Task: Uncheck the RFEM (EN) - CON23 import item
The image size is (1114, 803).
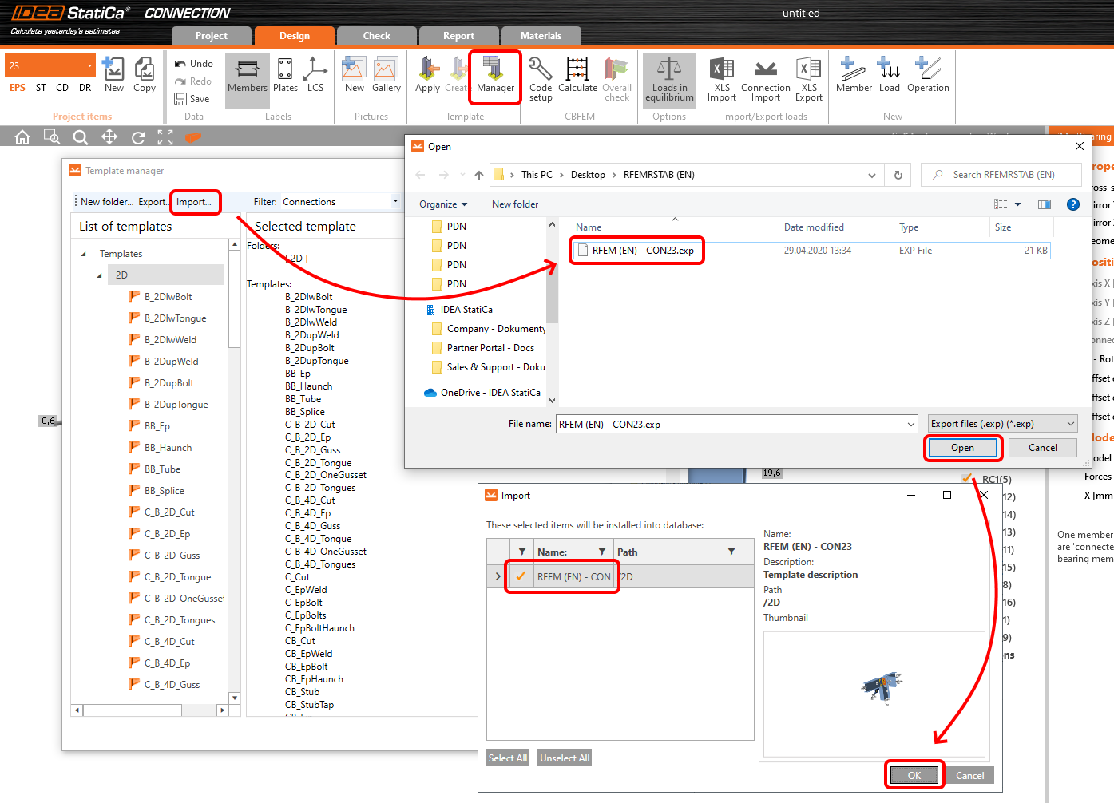Action: [521, 576]
